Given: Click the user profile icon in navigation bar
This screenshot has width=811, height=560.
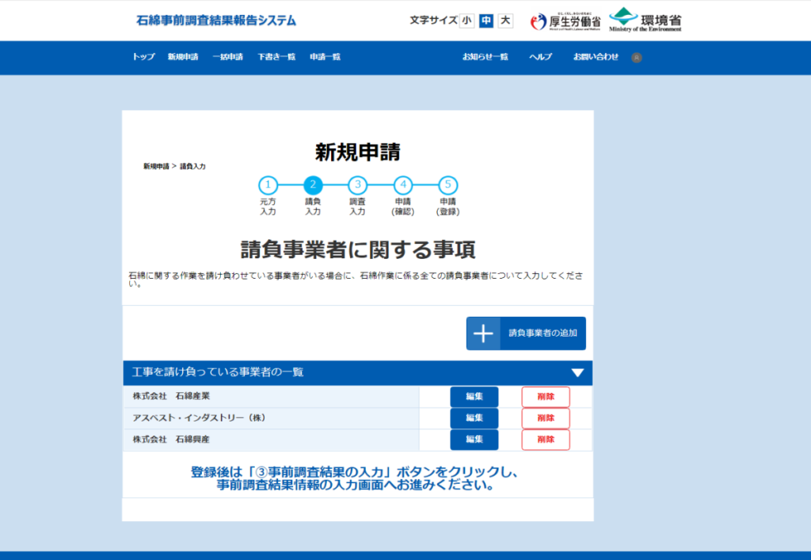Looking at the screenshot, I should click(637, 58).
